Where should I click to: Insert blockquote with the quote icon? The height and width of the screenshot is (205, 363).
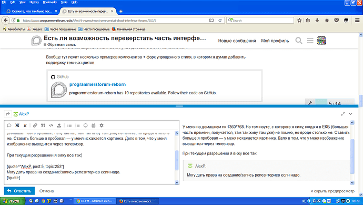(x=43, y=125)
